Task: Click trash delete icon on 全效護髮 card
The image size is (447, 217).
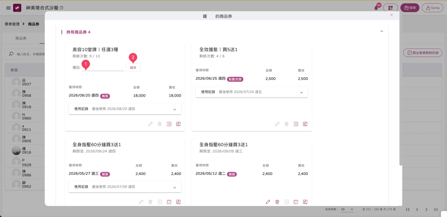Action: [x=286, y=124]
